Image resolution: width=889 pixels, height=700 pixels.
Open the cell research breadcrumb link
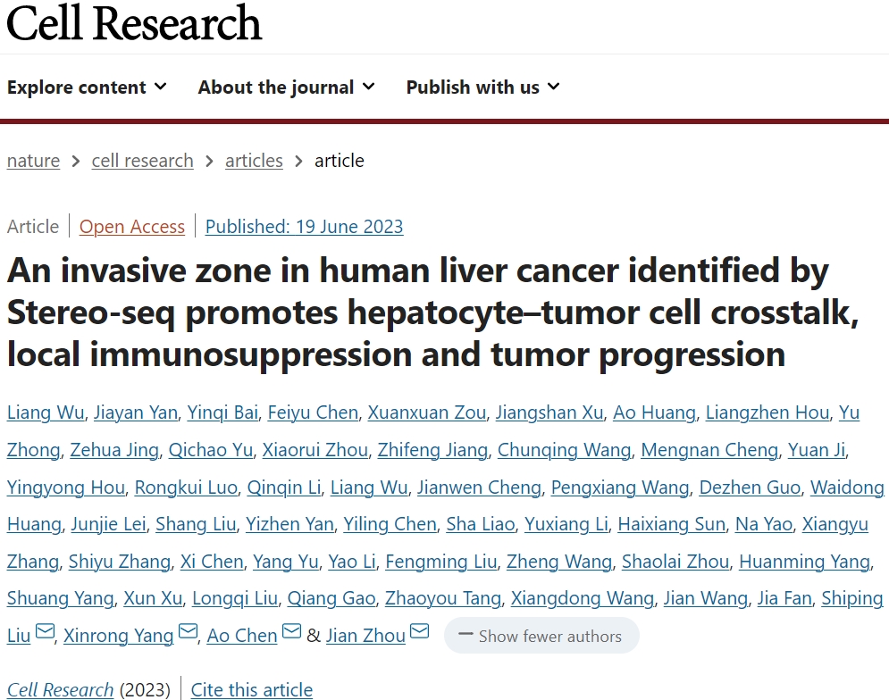coord(142,161)
